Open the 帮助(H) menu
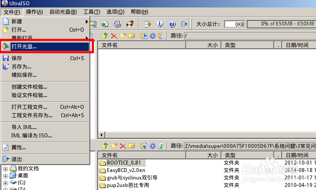Screen dimensions: 316x190 coord(140,12)
